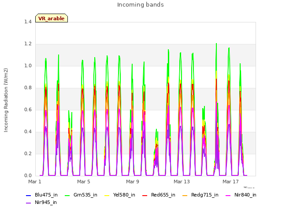The width and height of the screenshot is (282, 211).
Task: Toggle the Nir945_in legend entry
Action: click(x=41, y=203)
